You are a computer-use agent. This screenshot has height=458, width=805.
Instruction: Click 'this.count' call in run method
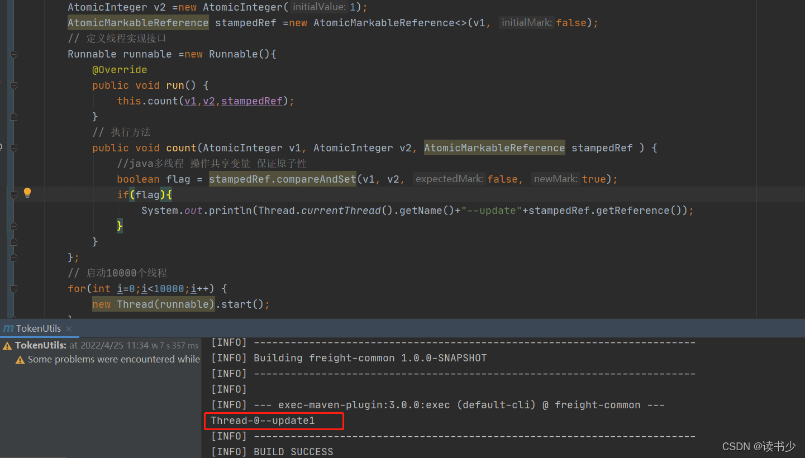(147, 101)
